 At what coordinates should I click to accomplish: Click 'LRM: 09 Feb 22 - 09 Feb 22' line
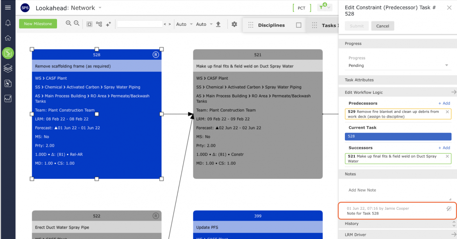coord(223,119)
